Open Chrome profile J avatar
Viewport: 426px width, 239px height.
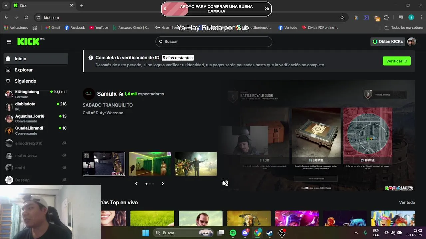(411, 17)
